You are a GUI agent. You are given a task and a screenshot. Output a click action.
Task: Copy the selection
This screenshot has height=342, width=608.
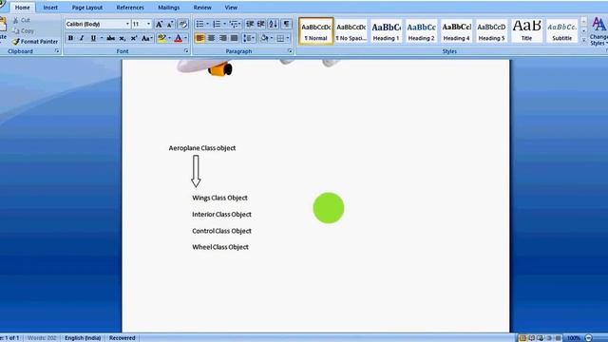coord(24,30)
